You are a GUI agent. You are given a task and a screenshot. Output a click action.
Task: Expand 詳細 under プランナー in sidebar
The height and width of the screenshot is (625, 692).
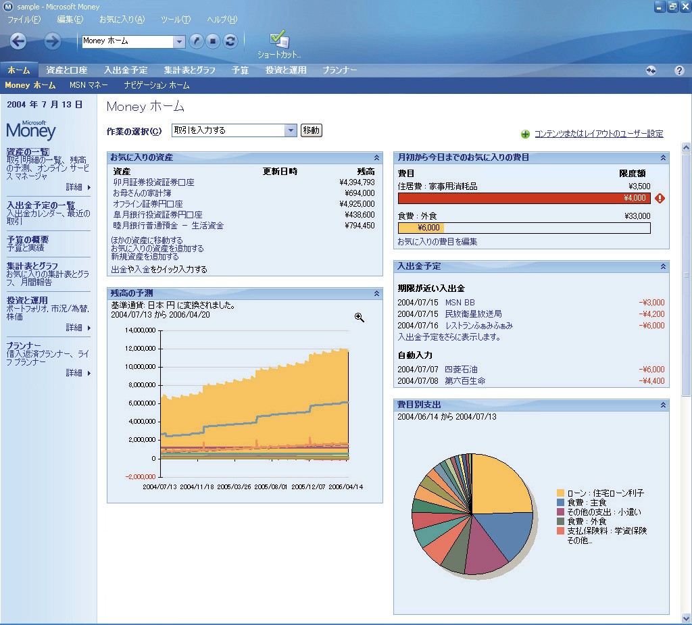[78, 373]
